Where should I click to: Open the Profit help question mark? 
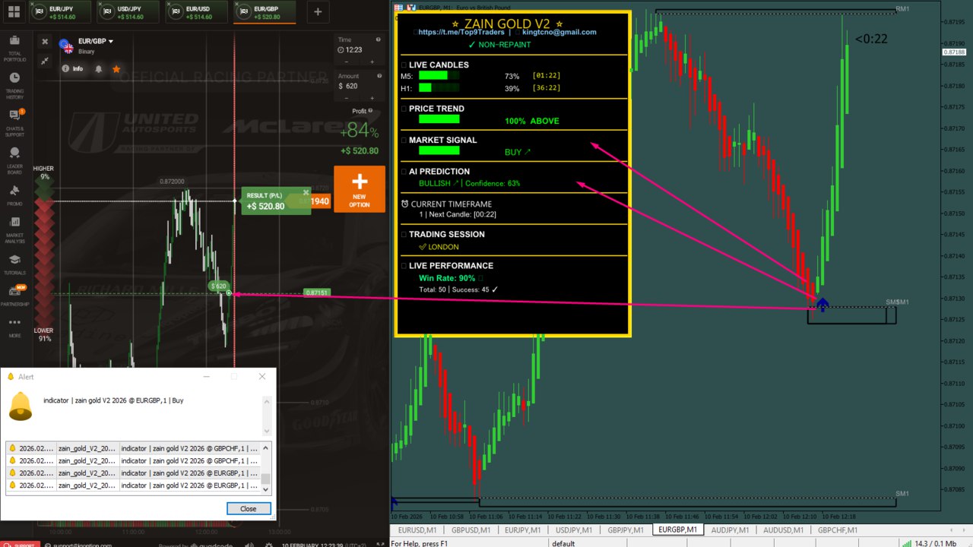coord(370,111)
